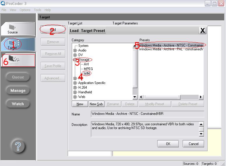
Task: Click the ProCoder application logo icon
Action: click(3, 3)
